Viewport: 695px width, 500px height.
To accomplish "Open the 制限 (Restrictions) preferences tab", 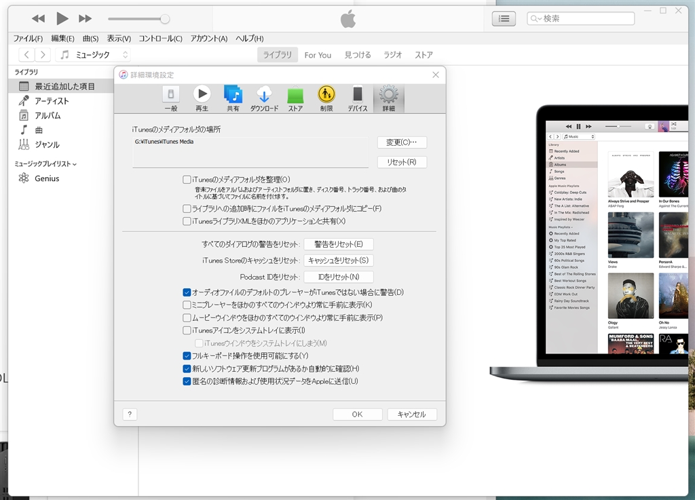I will pos(326,98).
